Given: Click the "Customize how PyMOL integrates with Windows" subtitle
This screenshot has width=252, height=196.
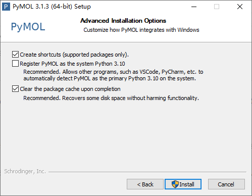Looking at the screenshot, I should 141,30.
